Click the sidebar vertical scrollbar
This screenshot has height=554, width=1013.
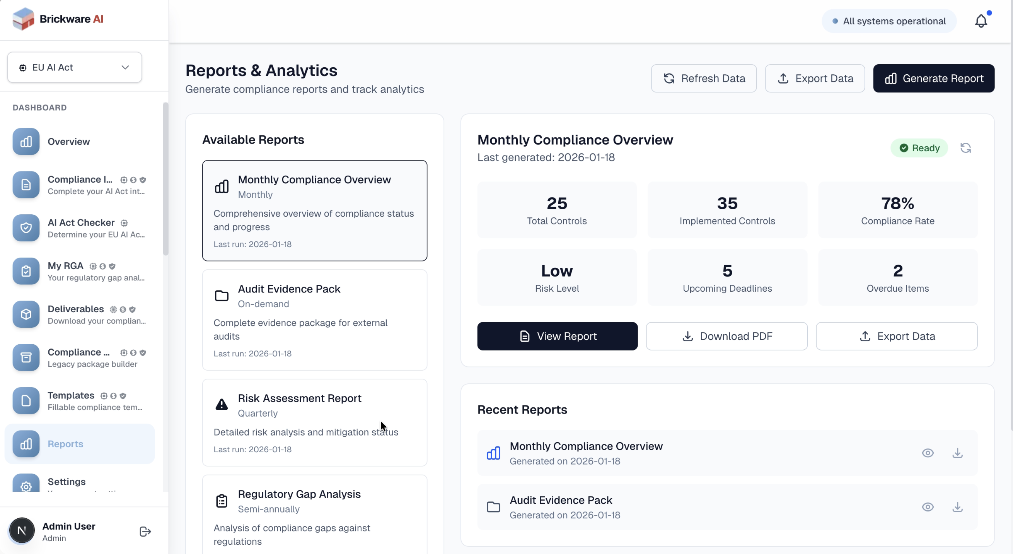(165, 179)
